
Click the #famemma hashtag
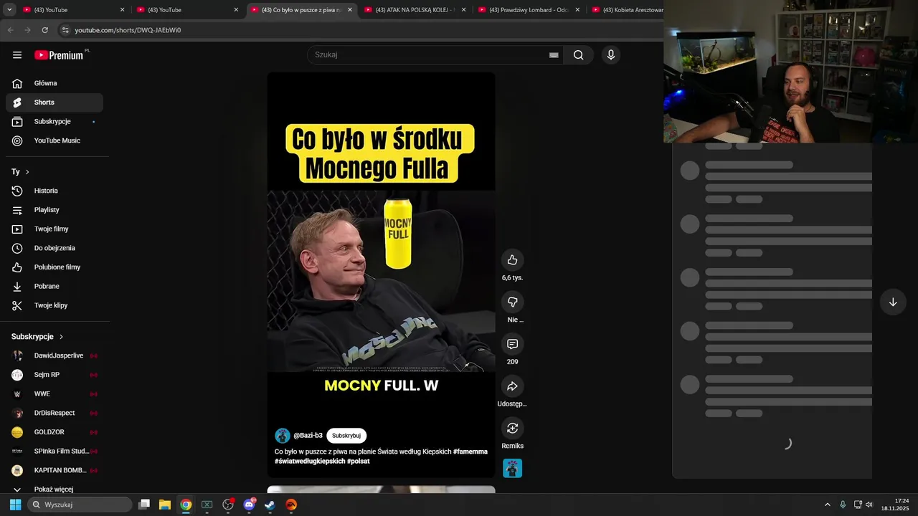click(x=470, y=451)
